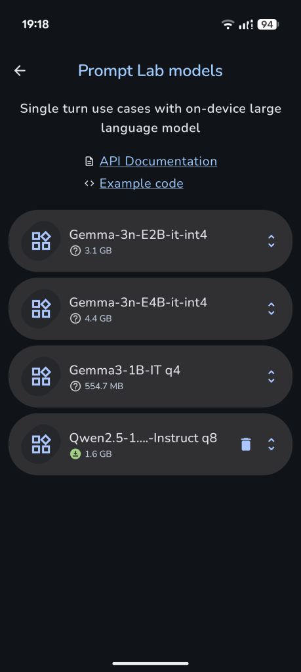The image size is (301, 672).
Task: Tap the question-mark status icon beside 3.1 GB
Action: (x=75, y=251)
